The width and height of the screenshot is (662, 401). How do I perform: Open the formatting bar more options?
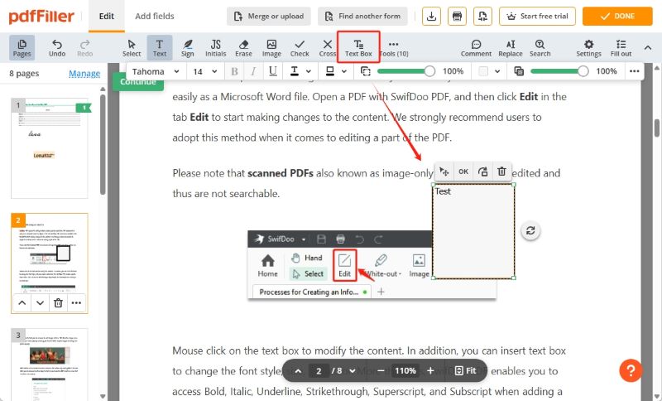click(634, 71)
